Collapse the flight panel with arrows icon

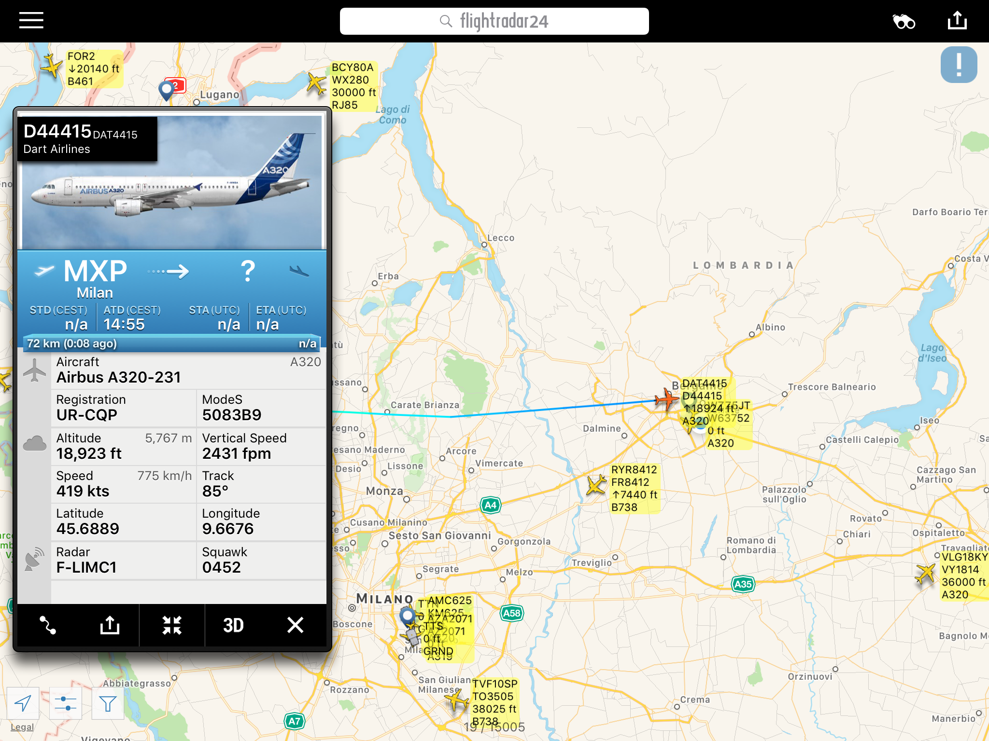pyautogui.click(x=172, y=625)
